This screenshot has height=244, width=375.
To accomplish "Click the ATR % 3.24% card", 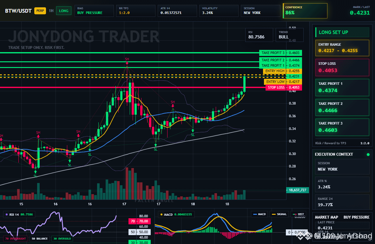I will tap(342, 184).
